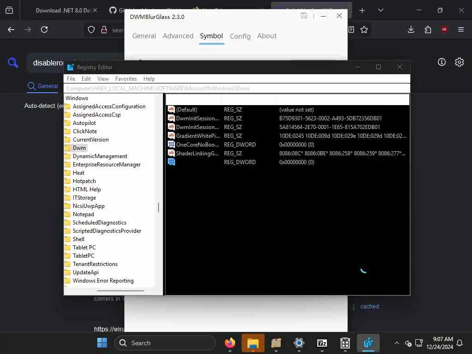The image size is (472, 354).
Task: Open the Registry Editor Edit menu
Action: click(x=86, y=79)
